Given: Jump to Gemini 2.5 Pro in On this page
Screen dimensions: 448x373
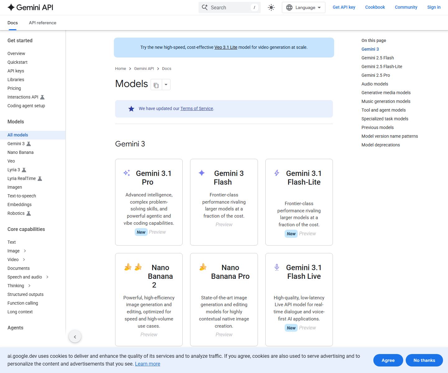Looking at the screenshot, I should (x=376, y=75).
